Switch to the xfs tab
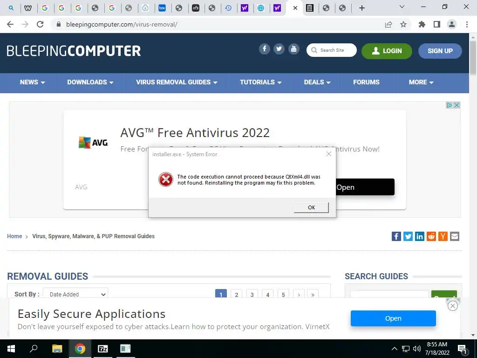The height and width of the screenshot is (358, 477). 196,8
